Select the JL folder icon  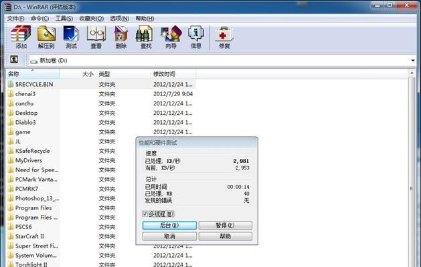pyautogui.click(x=11, y=141)
